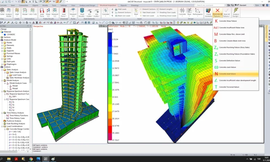This screenshot has height=162, width=270.
Task: Click the Search any command field
Action: coord(210,5)
